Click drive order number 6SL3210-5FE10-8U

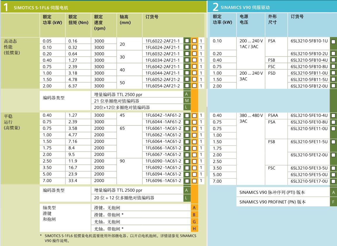tap(309, 122)
